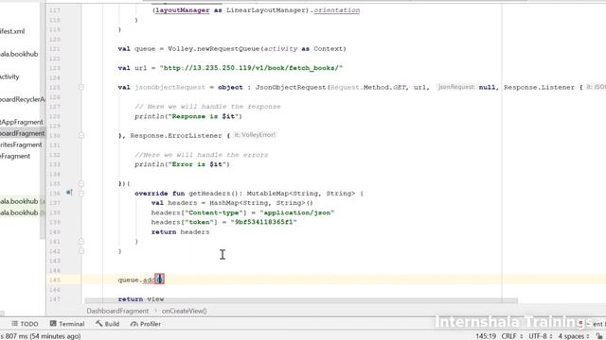Viewport: 606px width, 340px height.
Task: Click the TODO list icon in bottom bar
Action: coord(15,323)
